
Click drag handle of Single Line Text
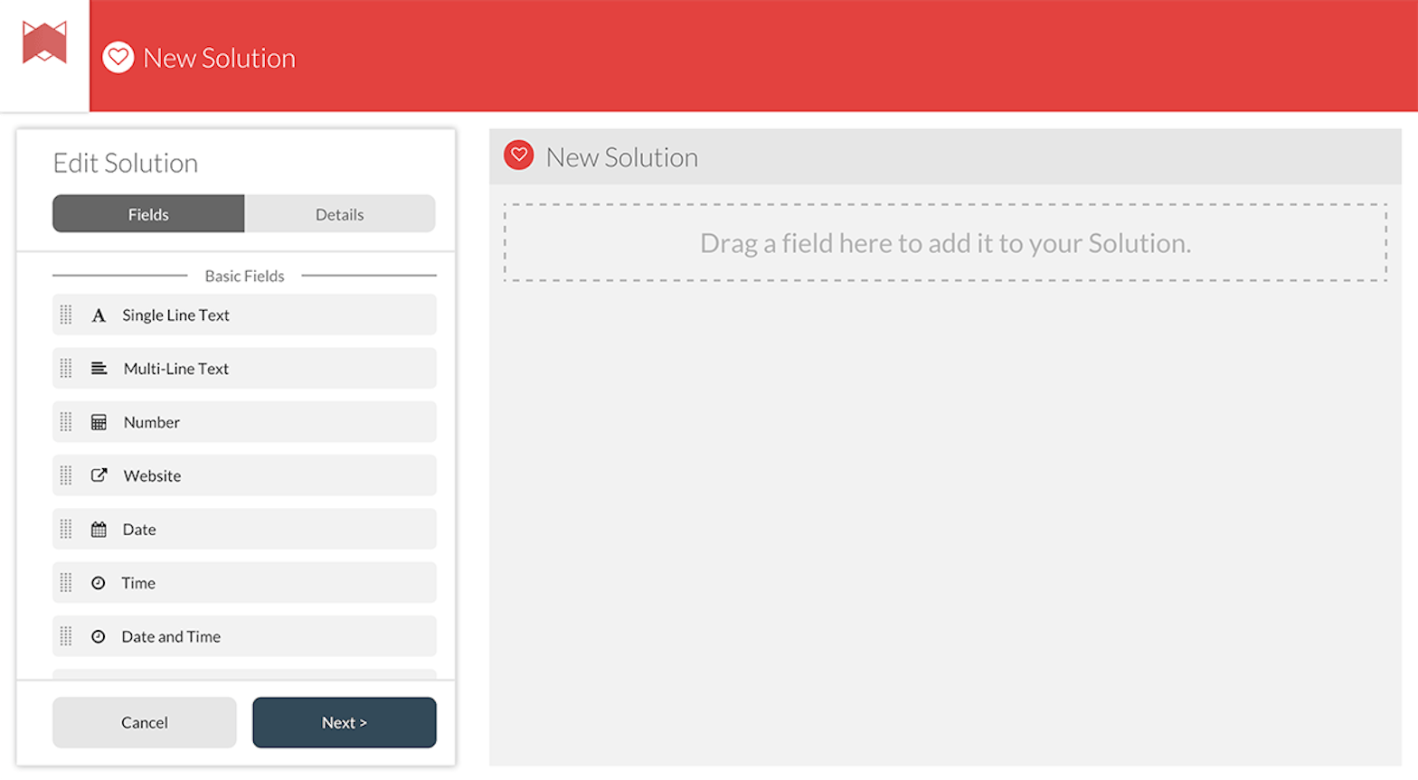[66, 315]
